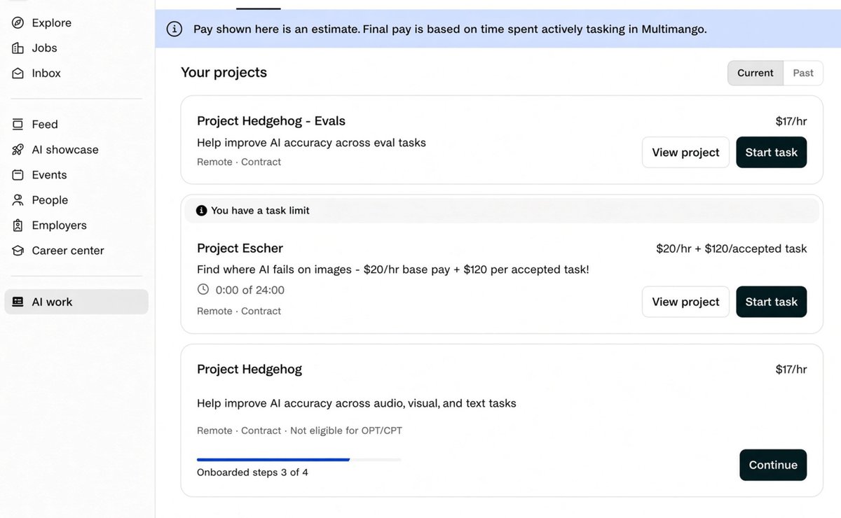Image resolution: width=841 pixels, height=518 pixels.
Task: Click the task limit info icon
Action: click(202, 211)
